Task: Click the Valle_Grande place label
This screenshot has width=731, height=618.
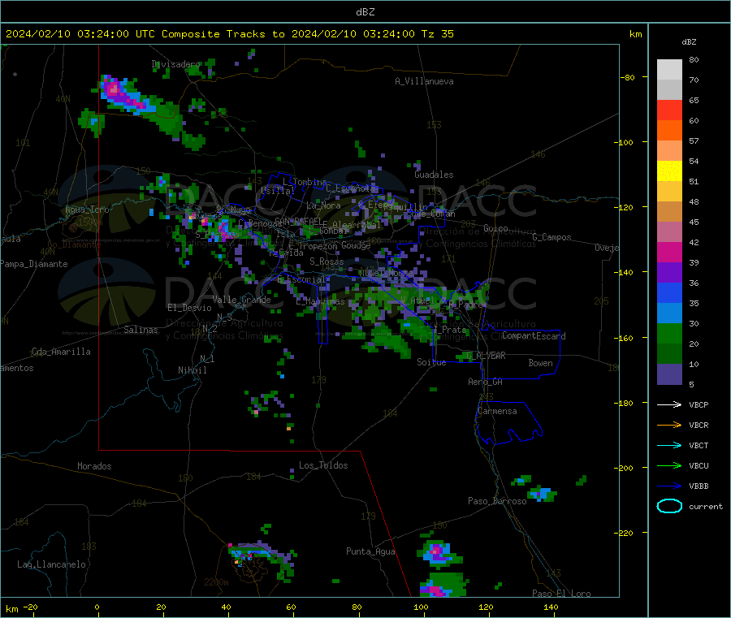Action: [x=241, y=300]
